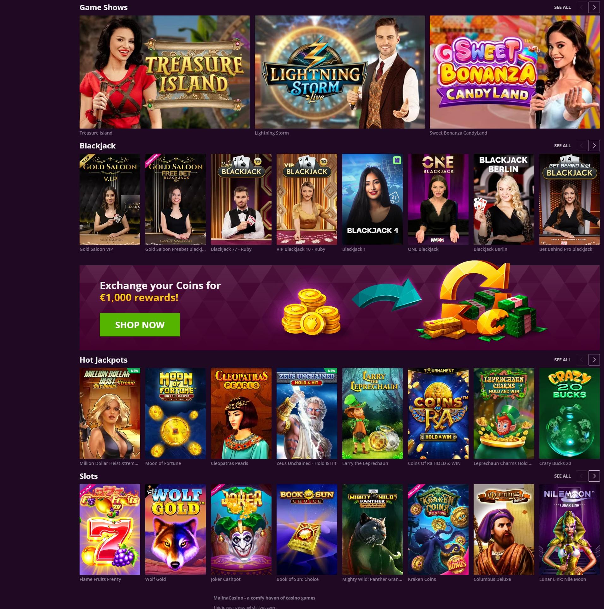This screenshot has width=604, height=609.
Task: Show next Hot Jackpots games arrow
Action: pyautogui.click(x=594, y=360)
